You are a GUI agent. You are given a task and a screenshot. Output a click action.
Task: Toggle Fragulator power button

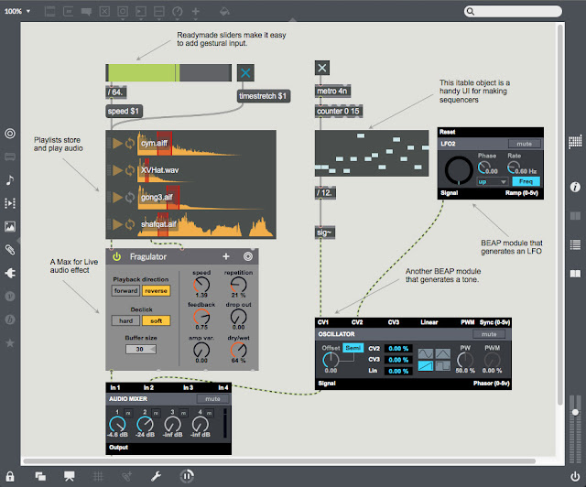117,256
